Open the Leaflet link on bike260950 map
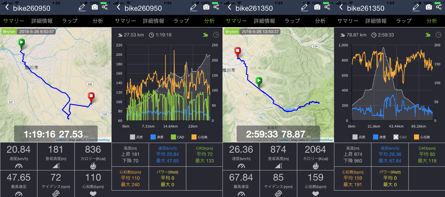This screenshot has height=197, width=445. click(x=61, y=140)
